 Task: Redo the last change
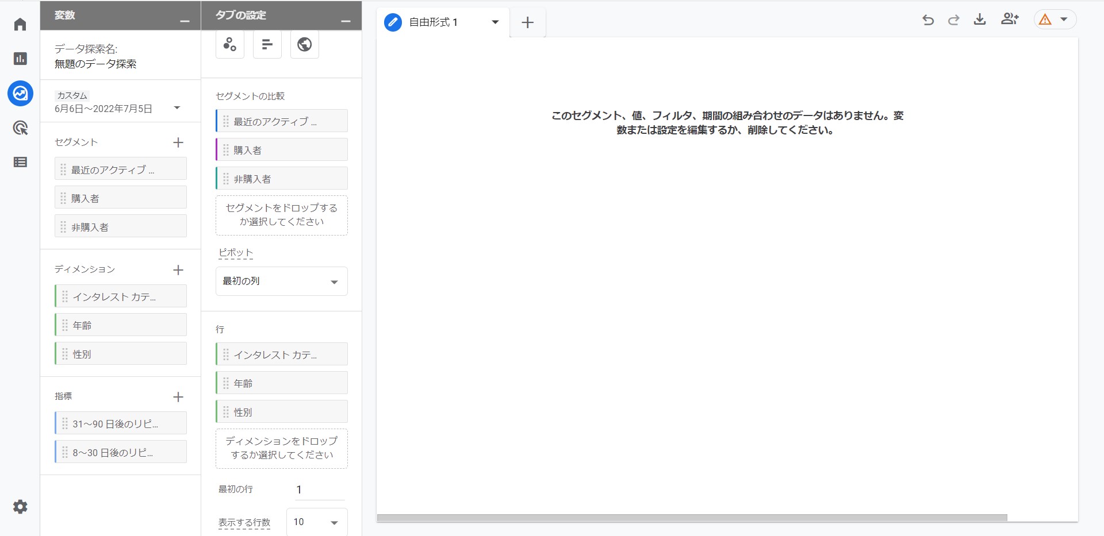point(954,19)
